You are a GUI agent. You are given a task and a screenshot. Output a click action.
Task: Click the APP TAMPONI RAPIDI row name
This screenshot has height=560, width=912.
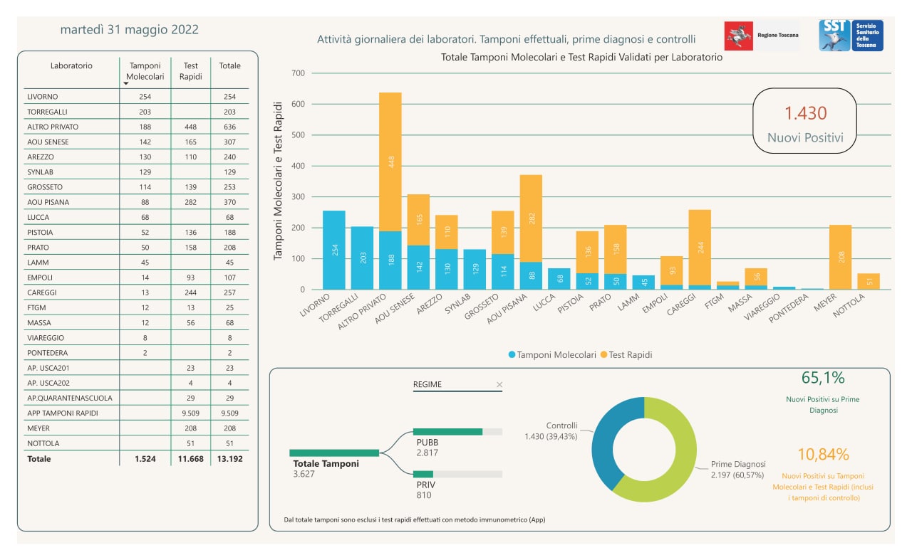(x=63, y=413)
